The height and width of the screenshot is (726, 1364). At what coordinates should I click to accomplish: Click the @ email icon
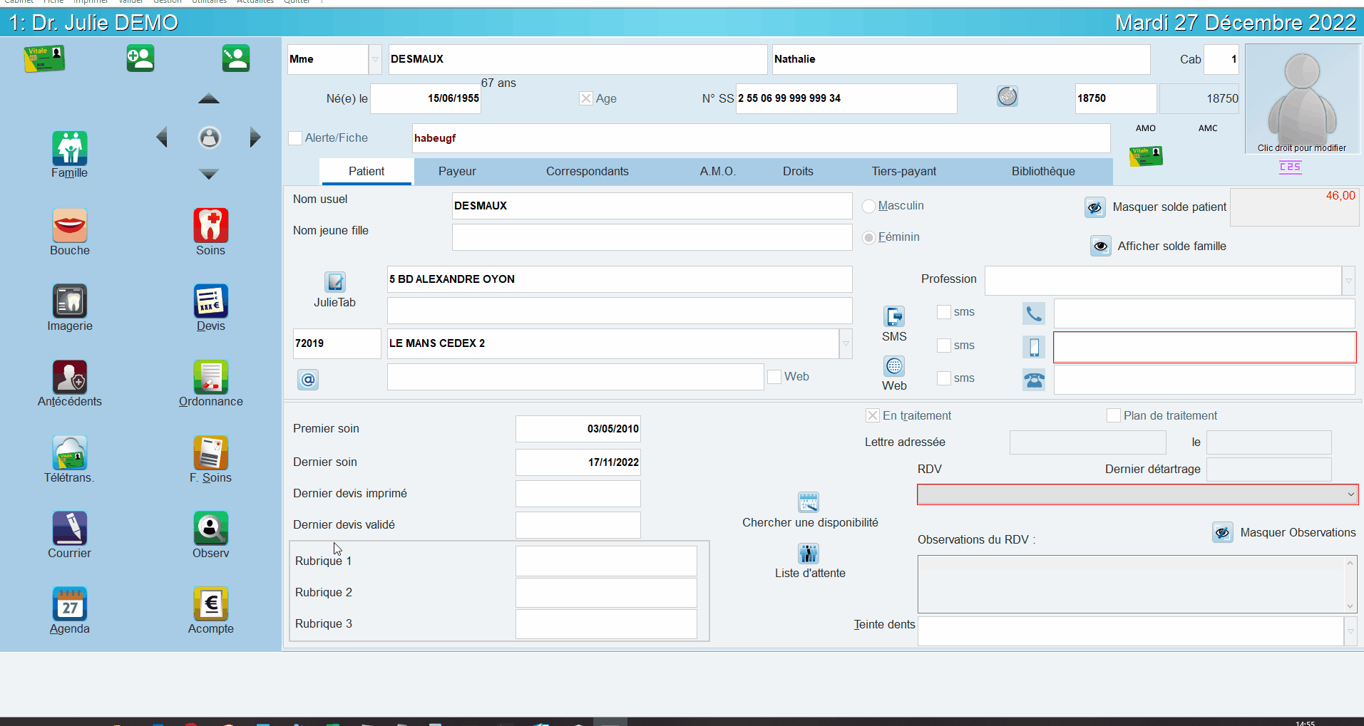coord(308,380)
